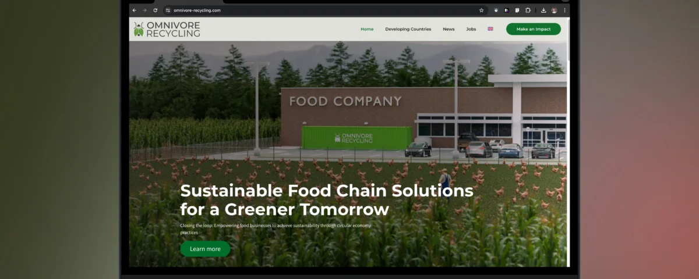Click the Make an Impact button
Image resolution: width=699 pixels, height=279 pixels.
point(534,29)
